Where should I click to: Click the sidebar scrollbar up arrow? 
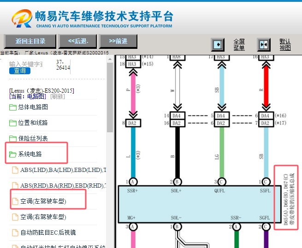(110, 59)
